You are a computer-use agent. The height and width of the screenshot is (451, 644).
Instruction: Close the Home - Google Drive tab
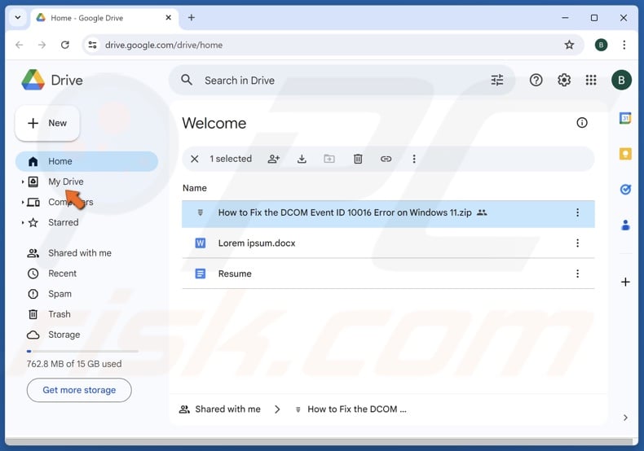click(x=169, y=18)
